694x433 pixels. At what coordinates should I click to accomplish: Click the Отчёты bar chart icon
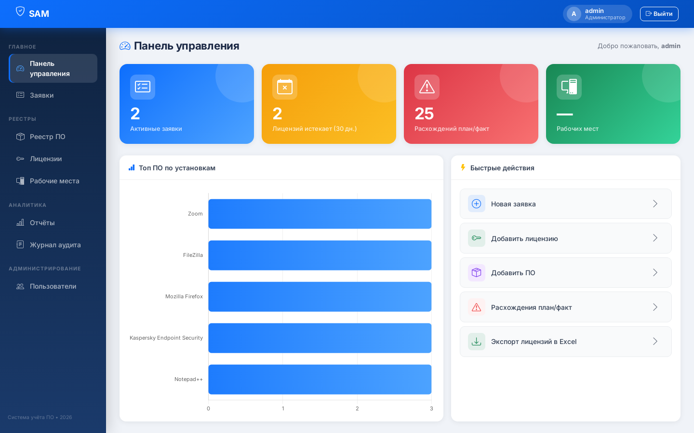pyautogui.click(x=20, y=223)
